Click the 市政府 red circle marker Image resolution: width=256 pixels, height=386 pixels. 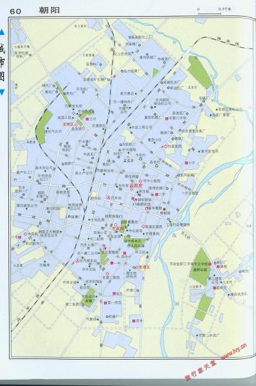(115, 225)
